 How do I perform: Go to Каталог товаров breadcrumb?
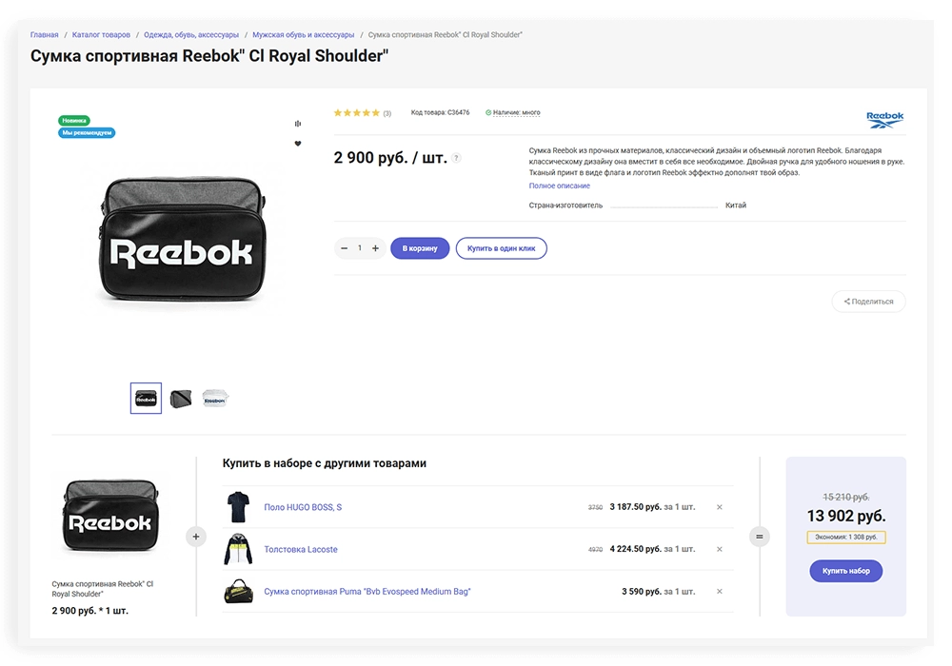(101, 34)
